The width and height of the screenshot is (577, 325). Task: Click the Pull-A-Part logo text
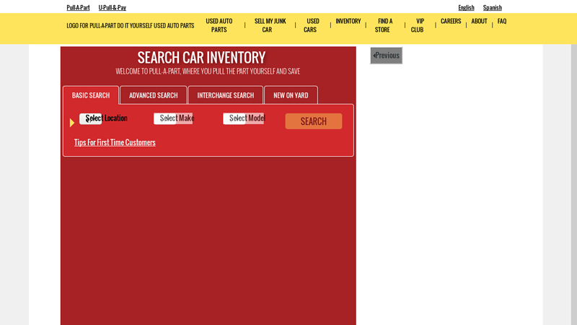pyautogui.click(x=130, y=25)
